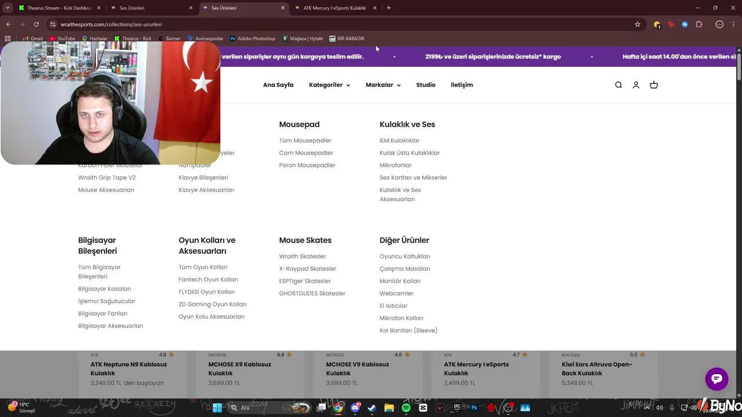Go to Ana Sayfa
Image resolution: width=742 pixels, height=417 pixels.
point(278,85)
